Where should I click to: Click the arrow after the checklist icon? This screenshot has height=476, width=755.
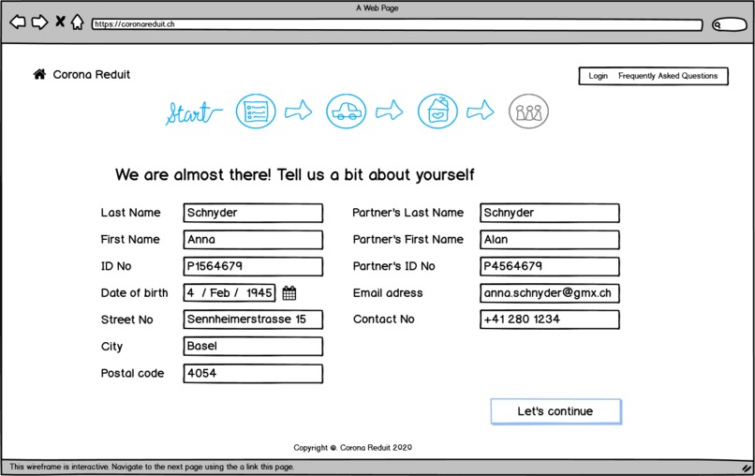click(299, 111)
